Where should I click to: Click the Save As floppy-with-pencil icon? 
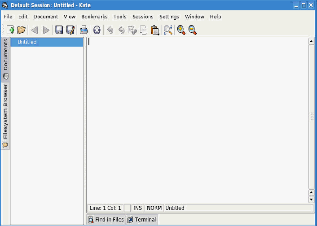pos(70,30)
